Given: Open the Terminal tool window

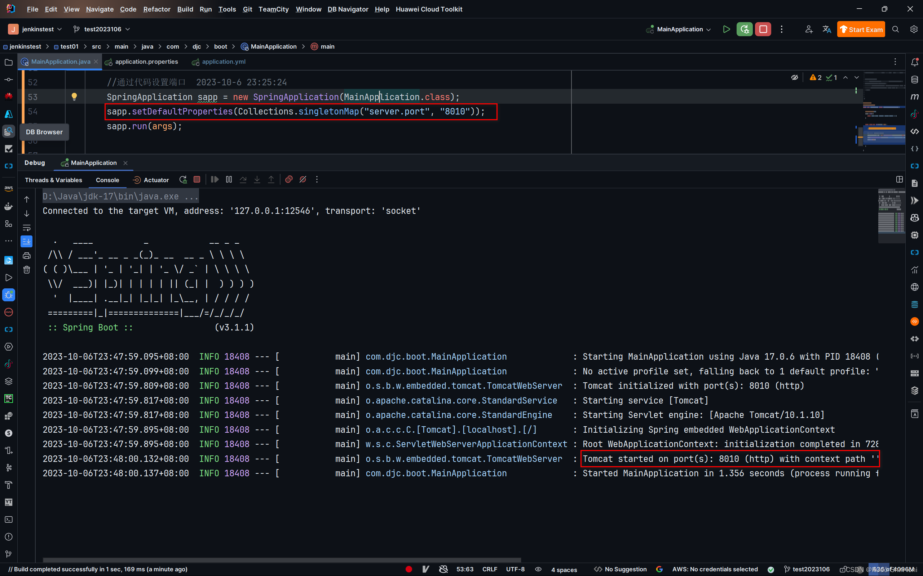Looking at the screenshot, I should [8, 519].
